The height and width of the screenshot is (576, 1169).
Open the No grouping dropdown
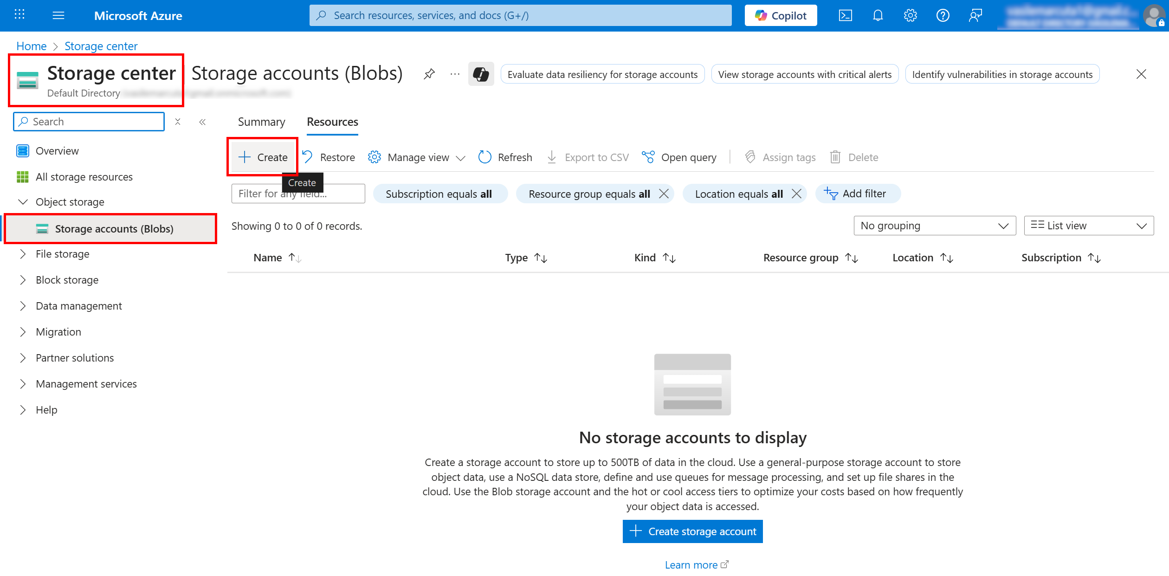[x=934, y=226]
